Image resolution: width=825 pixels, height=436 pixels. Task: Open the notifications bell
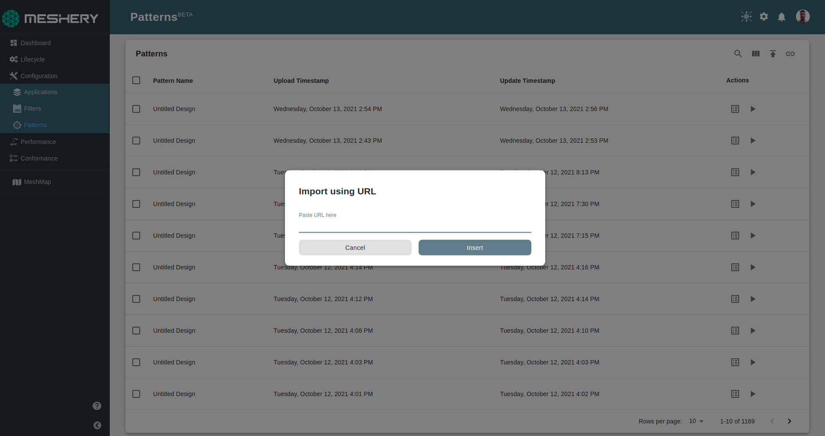pyautogui.click(x=782, y=17)
